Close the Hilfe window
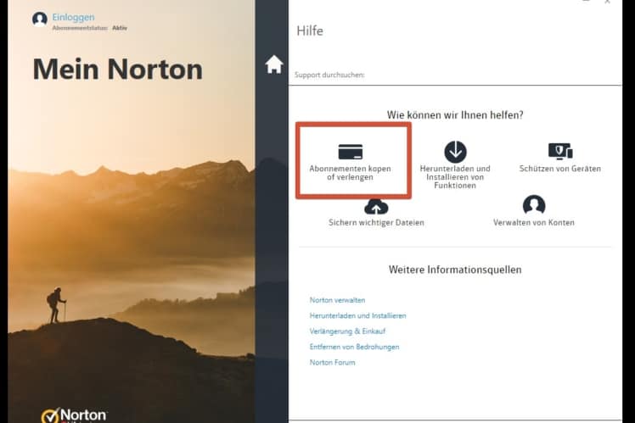This screenshot has height=423, width=635. point(607,2)
